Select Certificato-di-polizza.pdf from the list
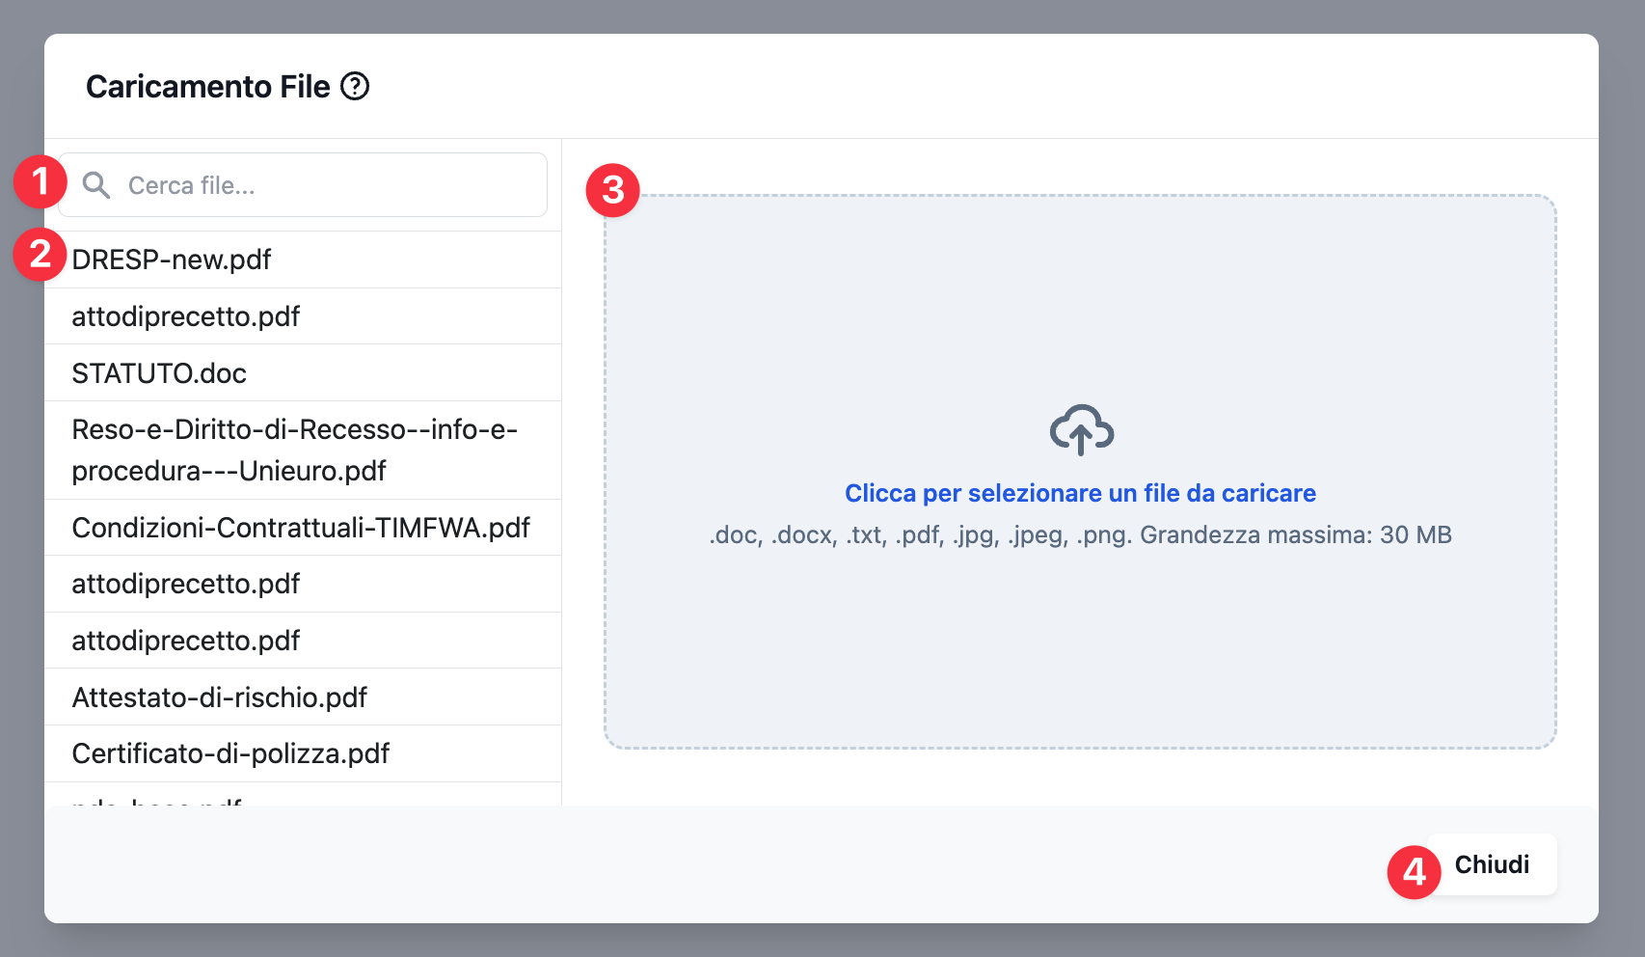 click(230, 753)
